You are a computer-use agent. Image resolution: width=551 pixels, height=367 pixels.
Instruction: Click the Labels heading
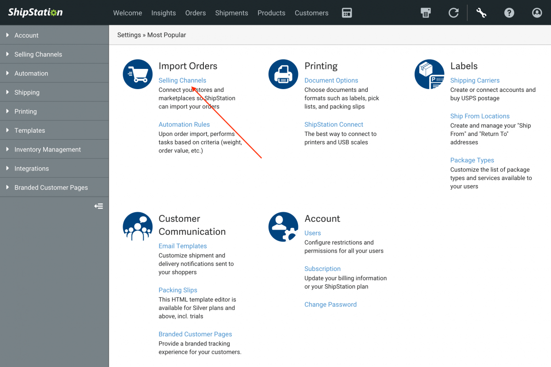pyautogui.click(x=464, y=66)
